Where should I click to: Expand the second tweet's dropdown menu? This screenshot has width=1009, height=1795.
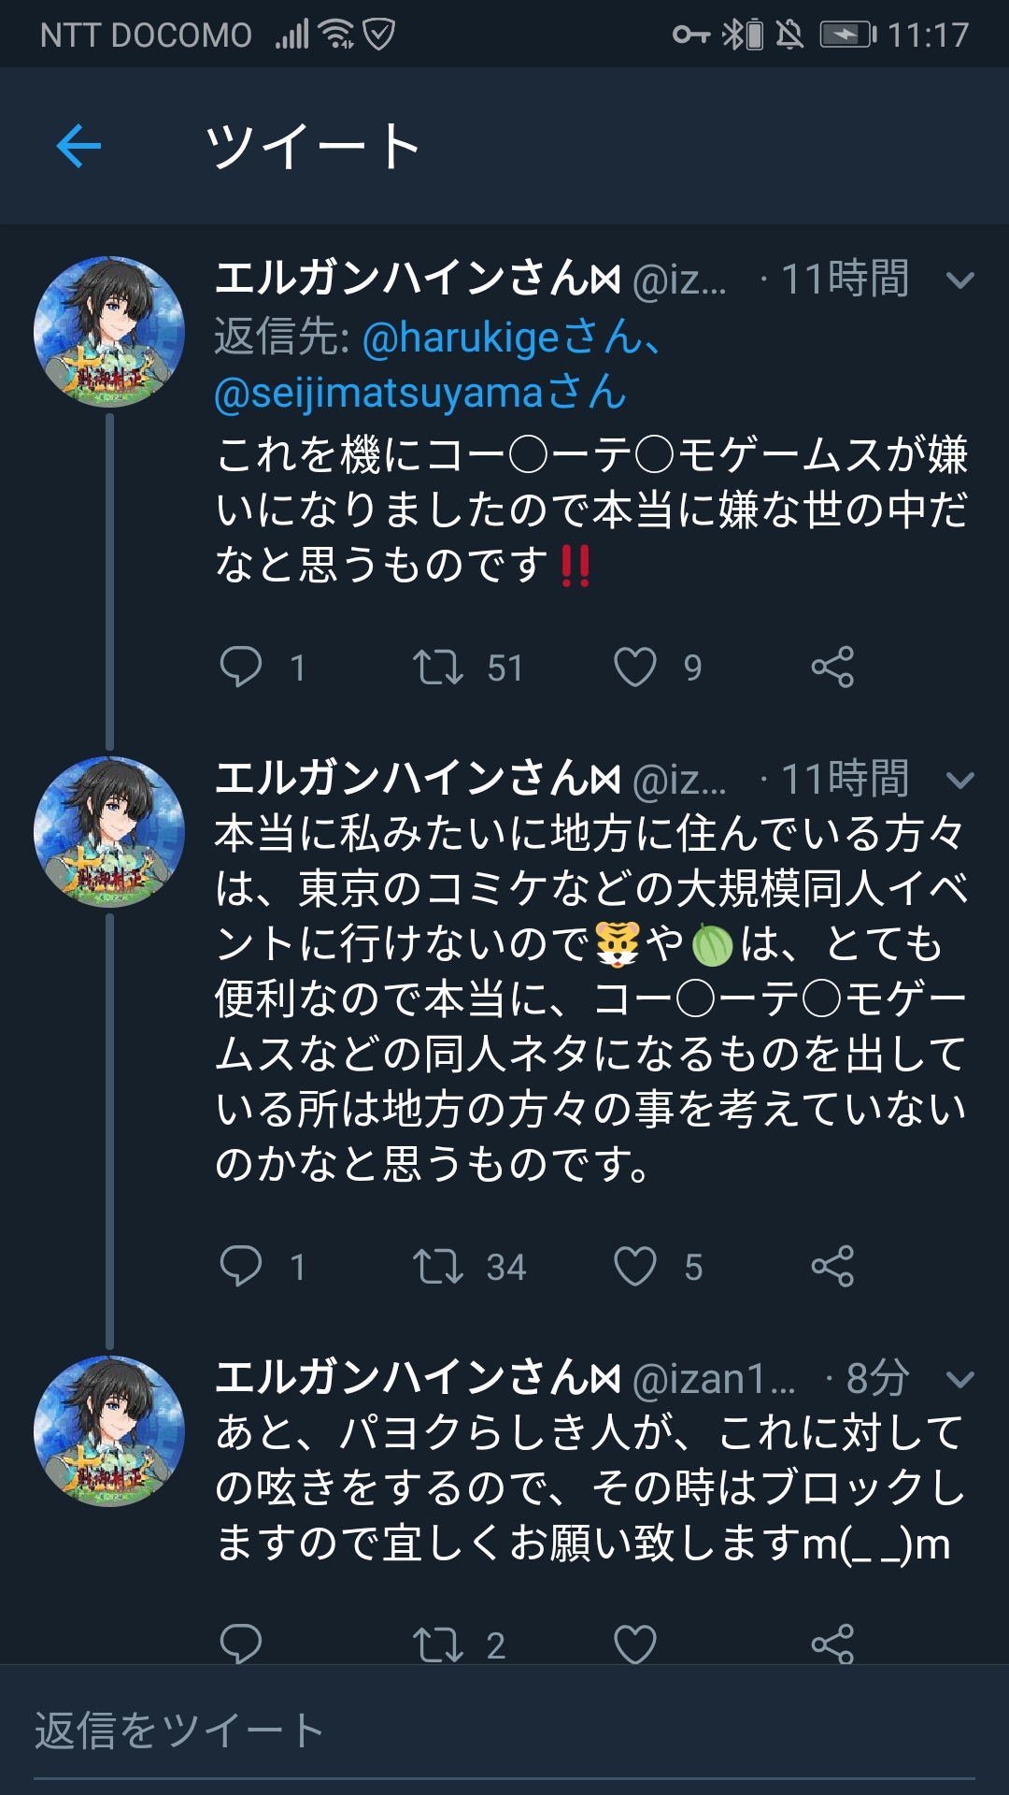959,780
